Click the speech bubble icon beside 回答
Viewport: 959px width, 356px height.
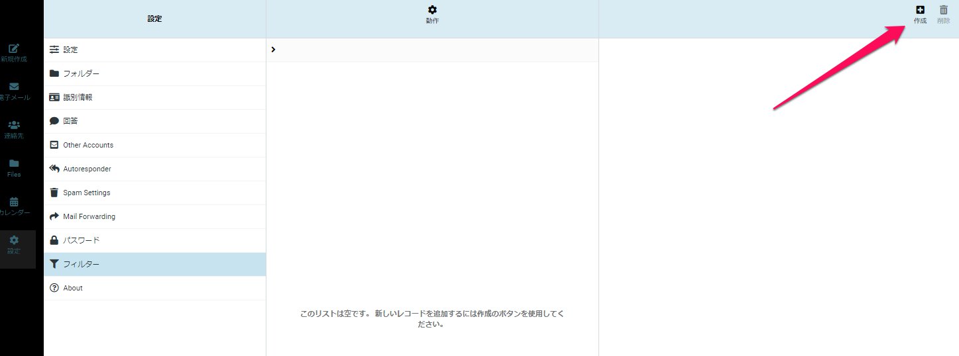(x=54, y=121)
